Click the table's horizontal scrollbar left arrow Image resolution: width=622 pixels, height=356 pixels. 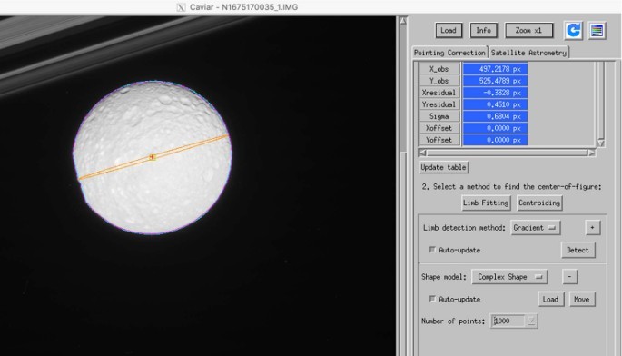(x=422, y=153)
